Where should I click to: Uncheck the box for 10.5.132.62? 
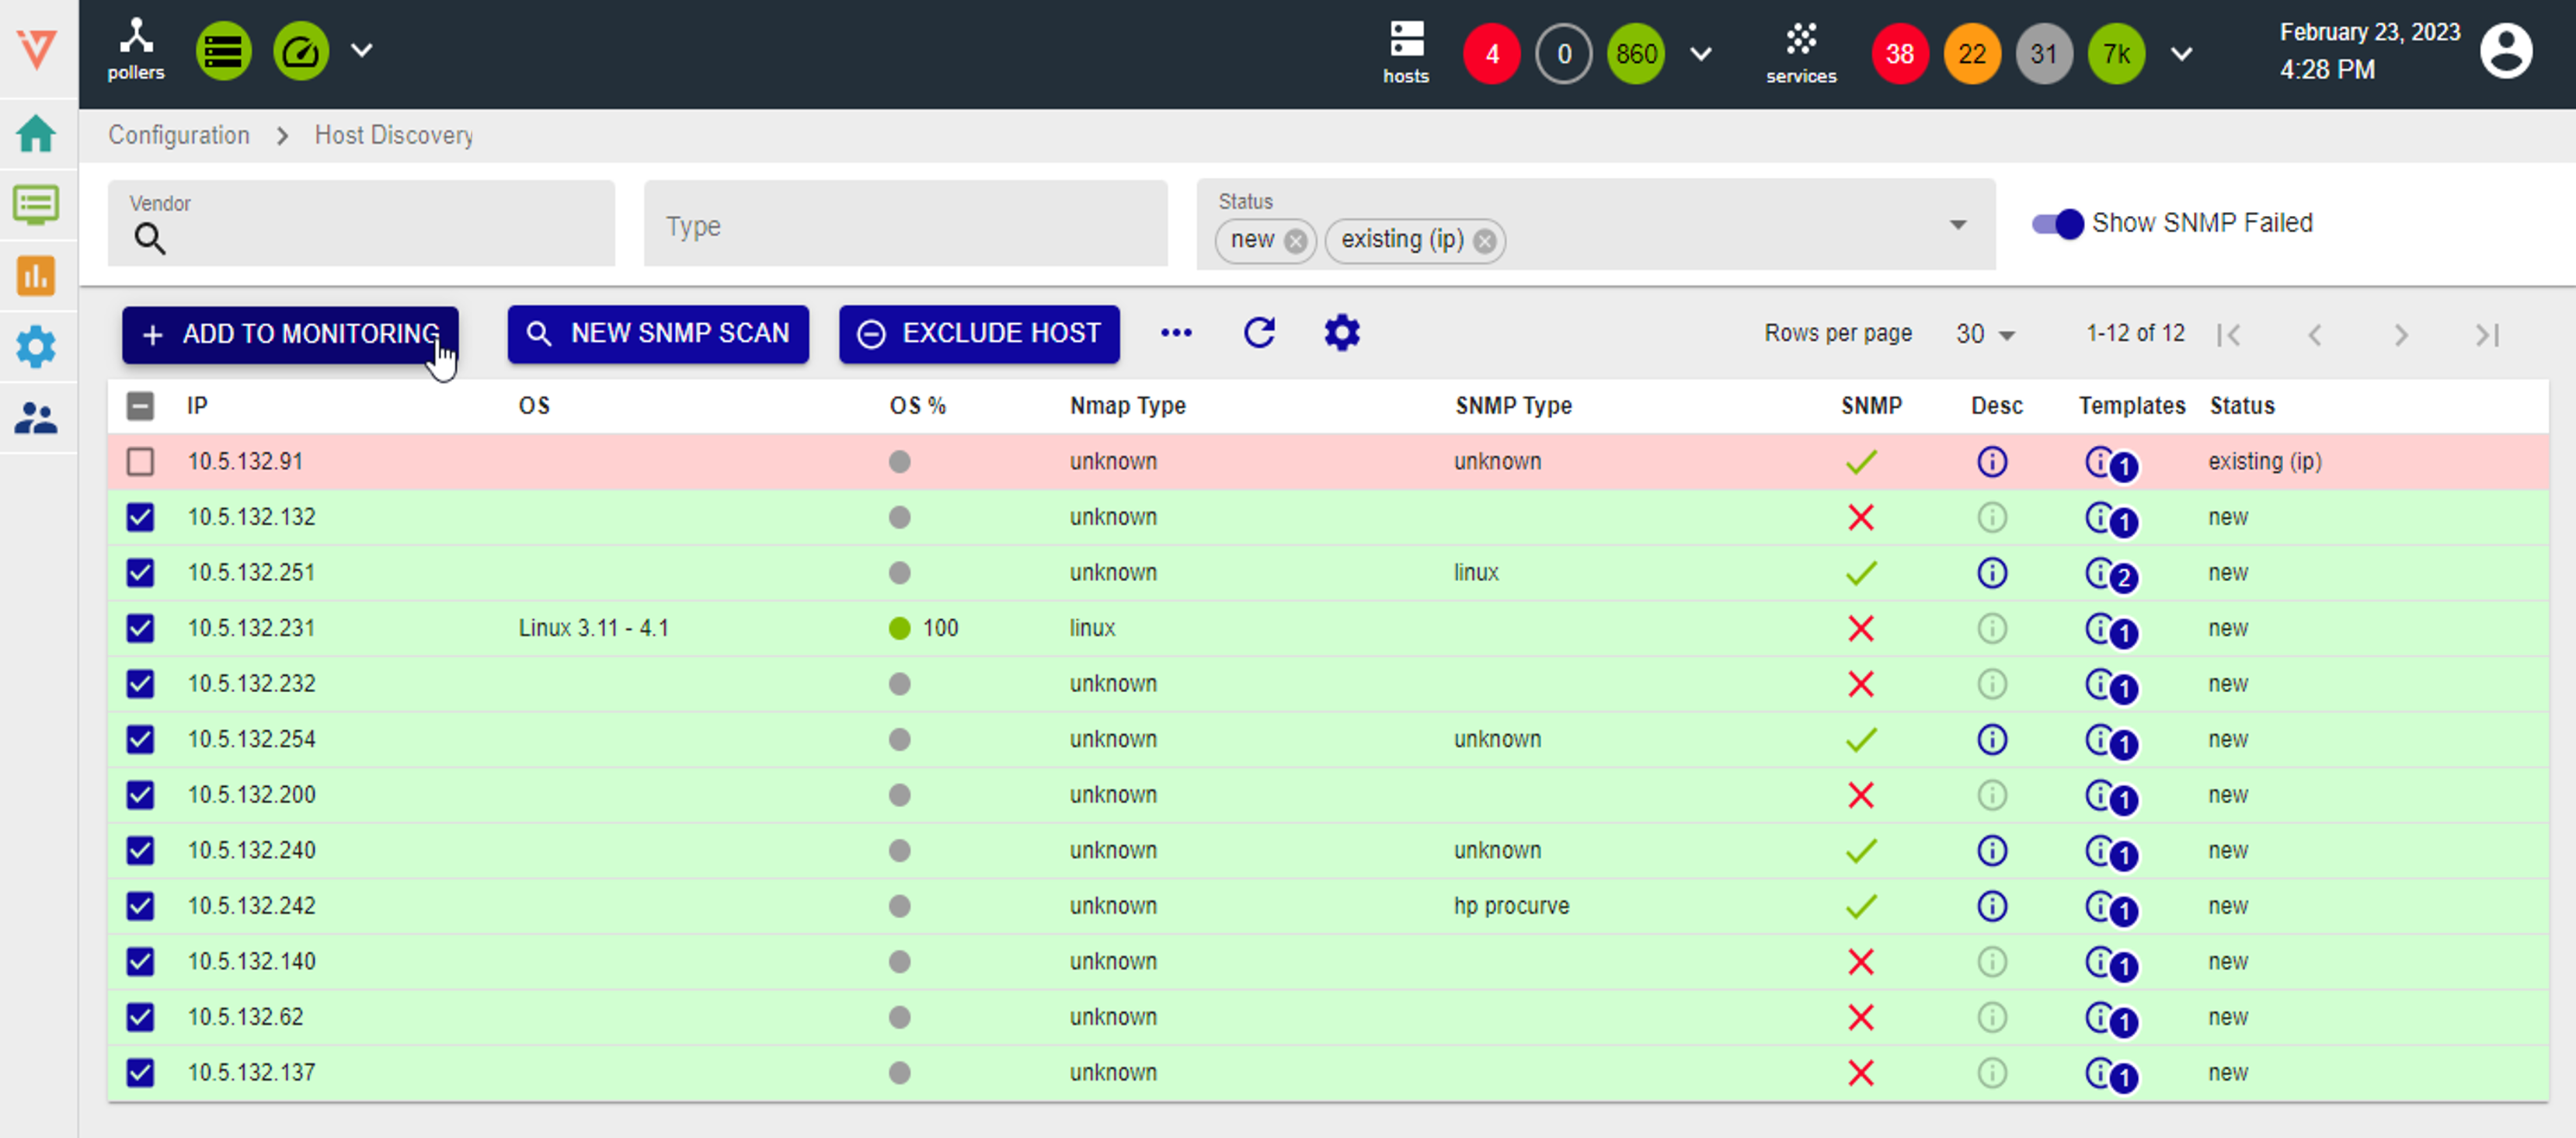141,1017
